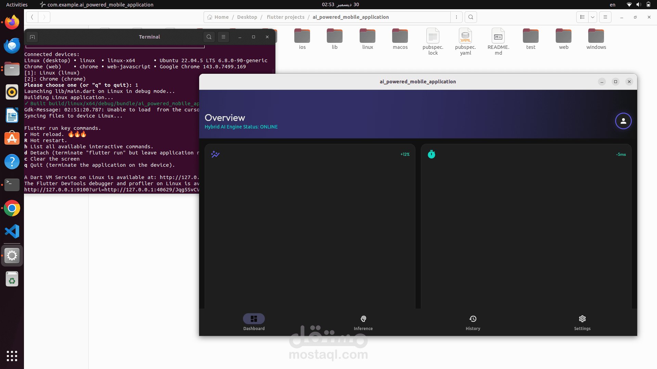This screenshot has width=657, height=369.
Task: Switch to the Inference tab
Action: 363,322
